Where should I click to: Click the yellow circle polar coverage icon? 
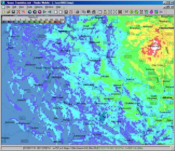131,12
